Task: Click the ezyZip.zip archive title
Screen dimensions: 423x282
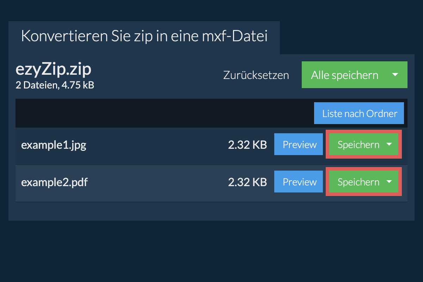Action: [x=53, y=69]
